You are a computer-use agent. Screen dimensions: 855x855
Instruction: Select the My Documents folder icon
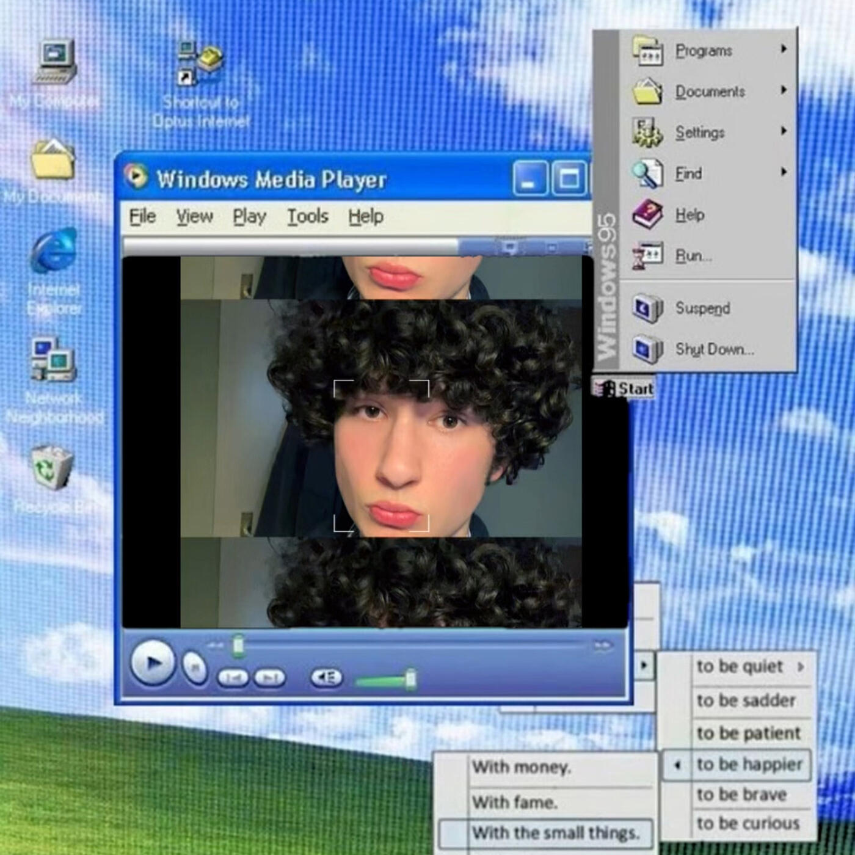[53, 159]
